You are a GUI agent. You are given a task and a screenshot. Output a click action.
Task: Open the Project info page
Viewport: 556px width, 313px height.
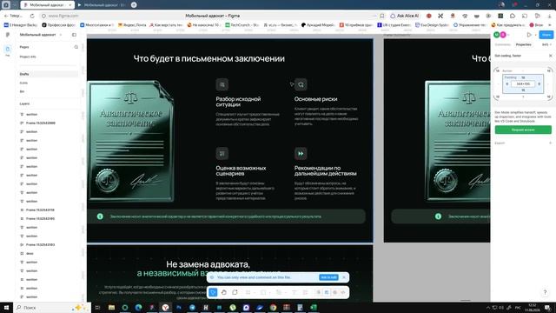point(28,57)
